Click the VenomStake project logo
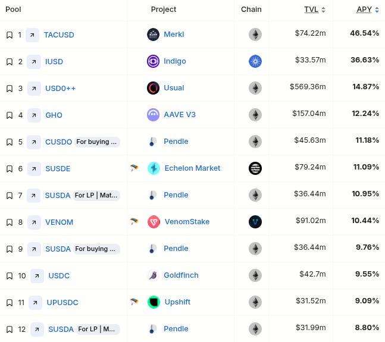The image size is (385, 342). [153, 222]
